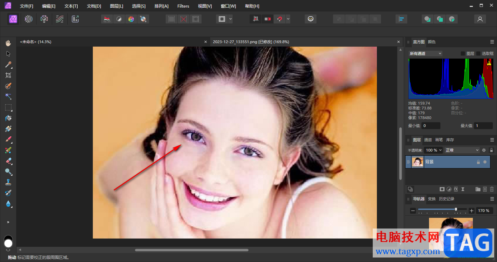
Task: Expand the quick mask options arrow
Action: tap(230, 19)
